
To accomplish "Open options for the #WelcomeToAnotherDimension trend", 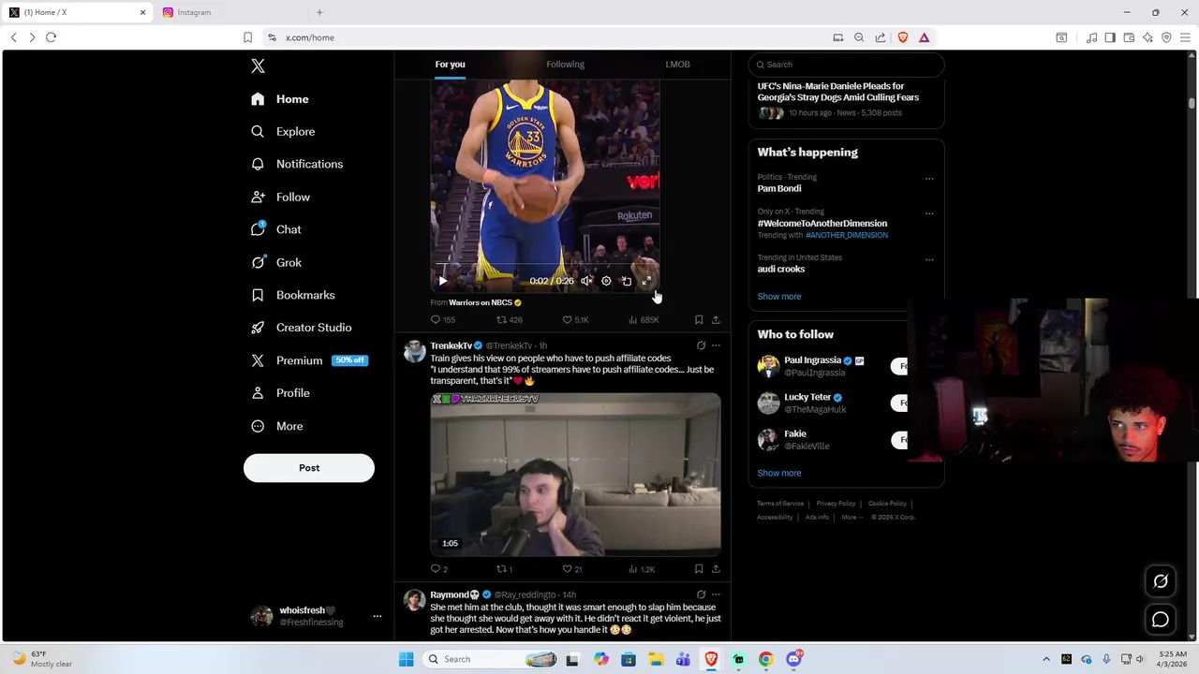I will [929, 212].
